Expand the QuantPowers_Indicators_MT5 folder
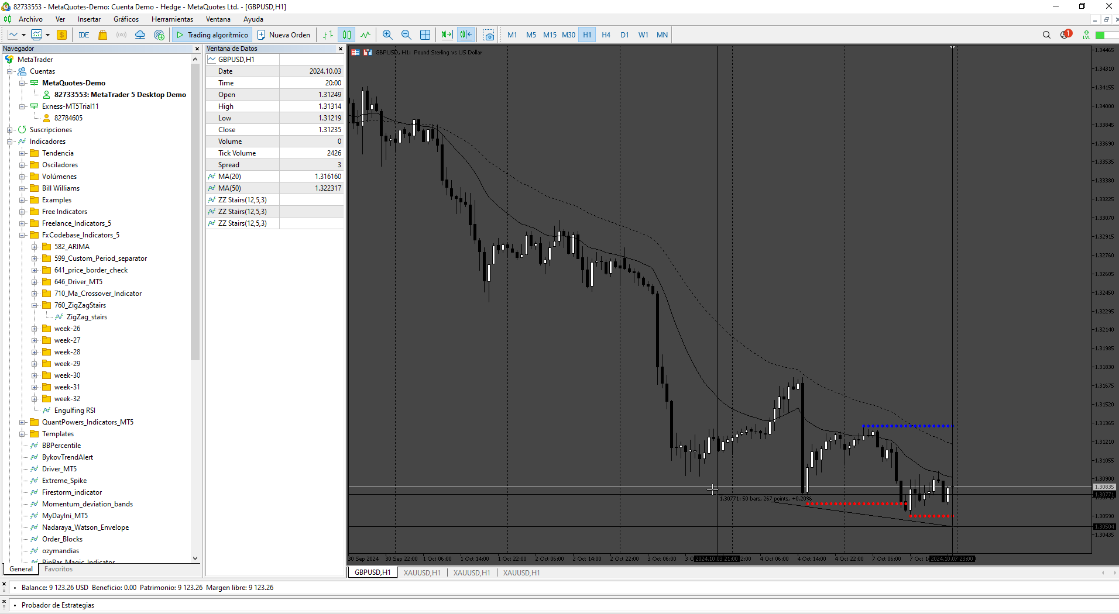 coord(22,422)
